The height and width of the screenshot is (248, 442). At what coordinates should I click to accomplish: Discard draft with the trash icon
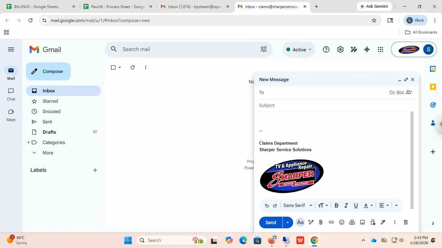(405, 222)
